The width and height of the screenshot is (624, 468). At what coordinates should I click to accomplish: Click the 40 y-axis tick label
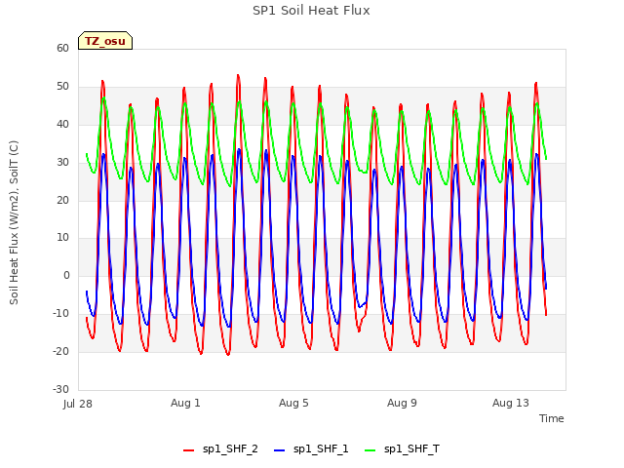point(62,125)
